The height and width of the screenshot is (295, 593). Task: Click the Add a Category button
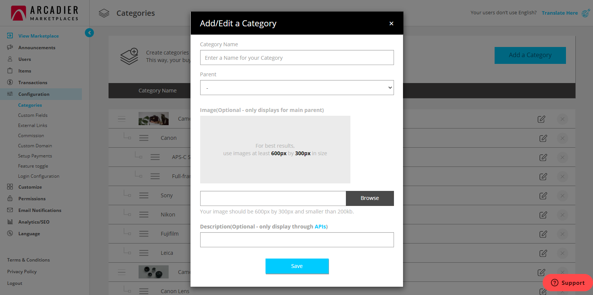click(x=530, y=55)
